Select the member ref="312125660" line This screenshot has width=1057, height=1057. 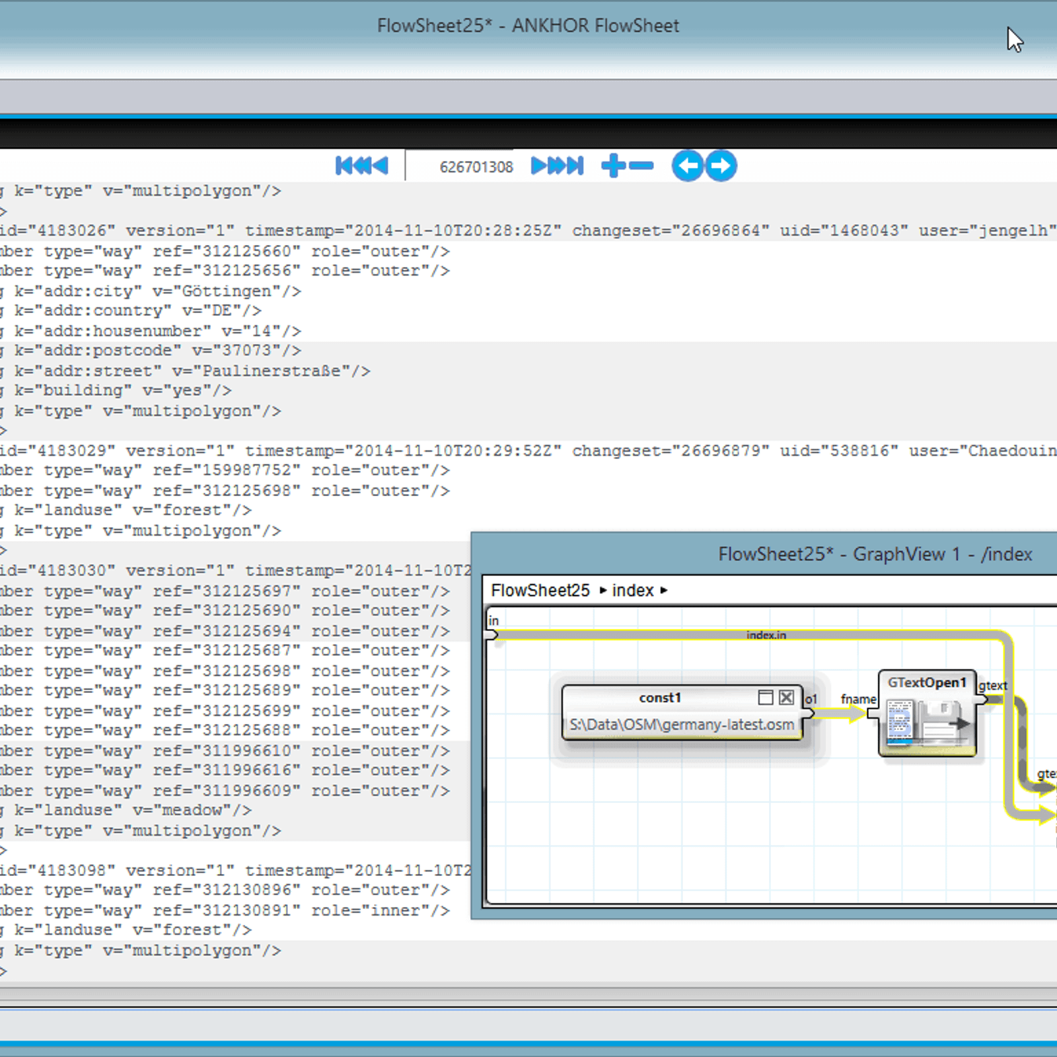click(225, 251)
